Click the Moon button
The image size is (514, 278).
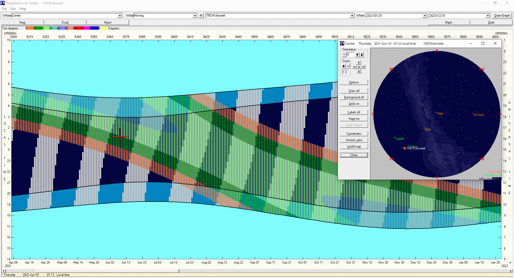(108, 22)
